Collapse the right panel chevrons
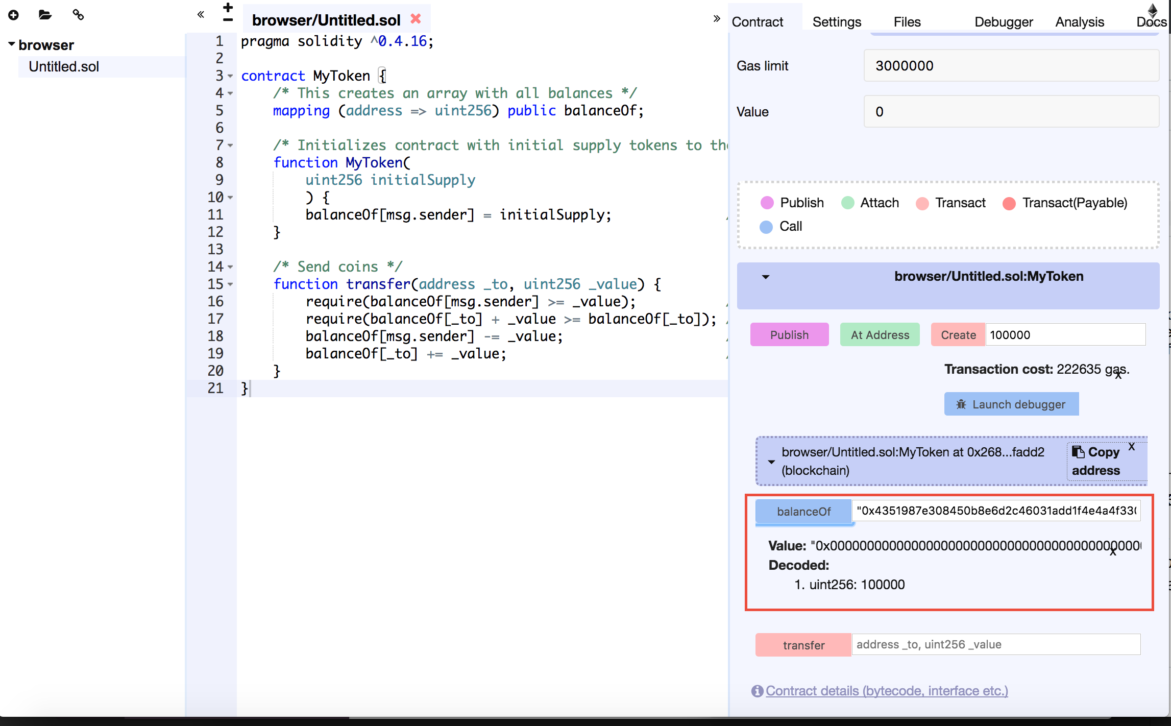The image size is (1171, 726). point(717,19)
